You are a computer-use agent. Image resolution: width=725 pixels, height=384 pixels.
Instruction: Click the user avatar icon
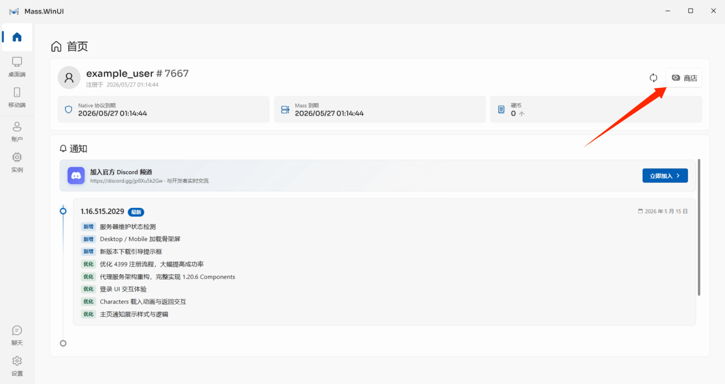tap(69, 78)
